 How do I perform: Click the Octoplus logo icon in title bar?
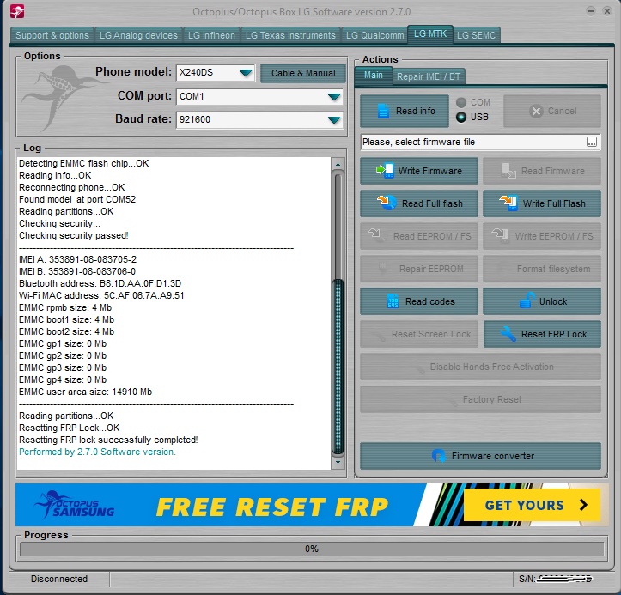[x=16, y=11]
